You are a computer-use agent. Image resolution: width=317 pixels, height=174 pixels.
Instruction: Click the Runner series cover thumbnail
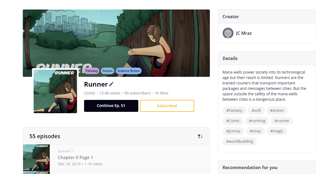click(x=55, y=91)
